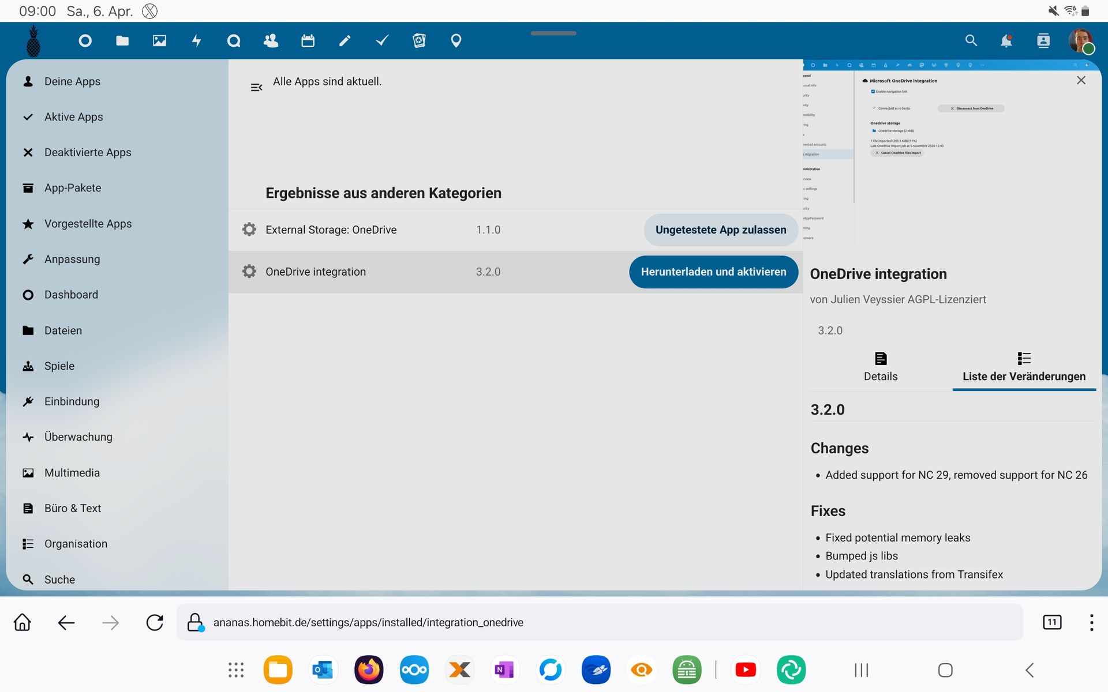Launch Firefox from taskbar
The image size is (1108, 692).
pos(369,670)
